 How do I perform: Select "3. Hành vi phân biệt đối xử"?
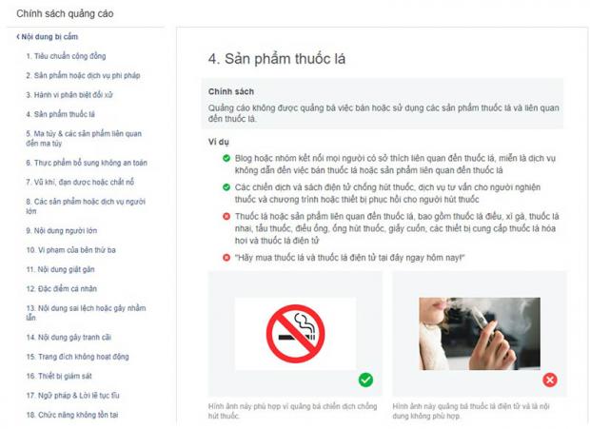[69, 95]
